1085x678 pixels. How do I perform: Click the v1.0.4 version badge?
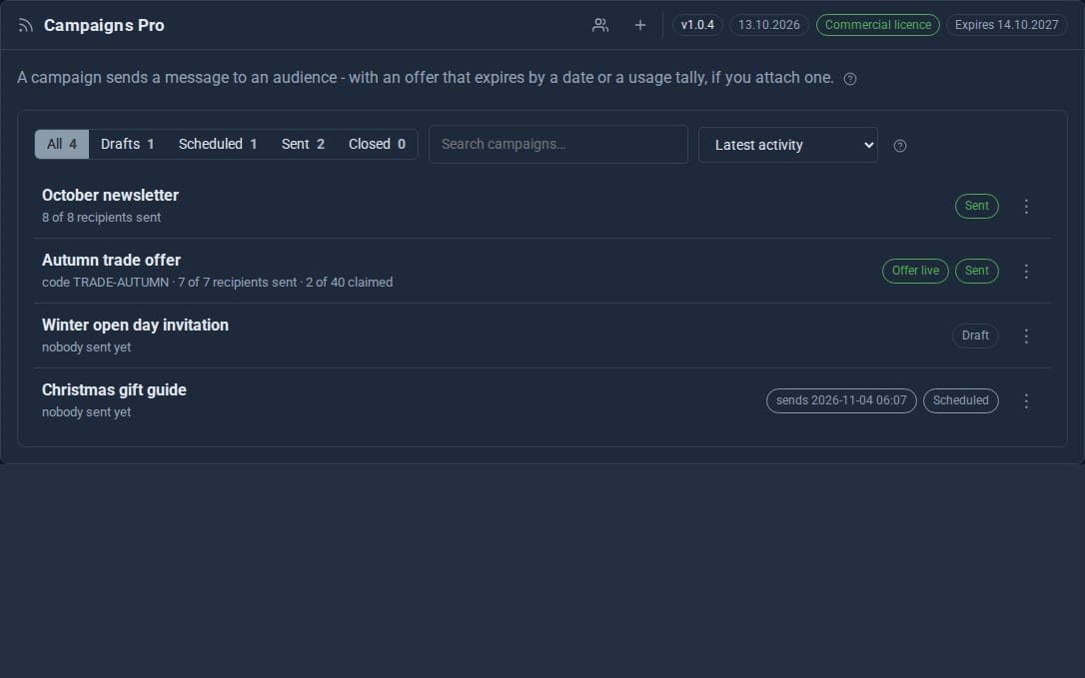696,25
